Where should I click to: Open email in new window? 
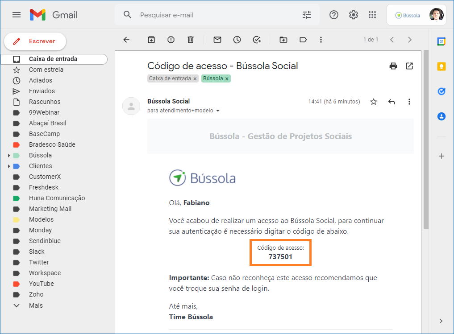409,66
